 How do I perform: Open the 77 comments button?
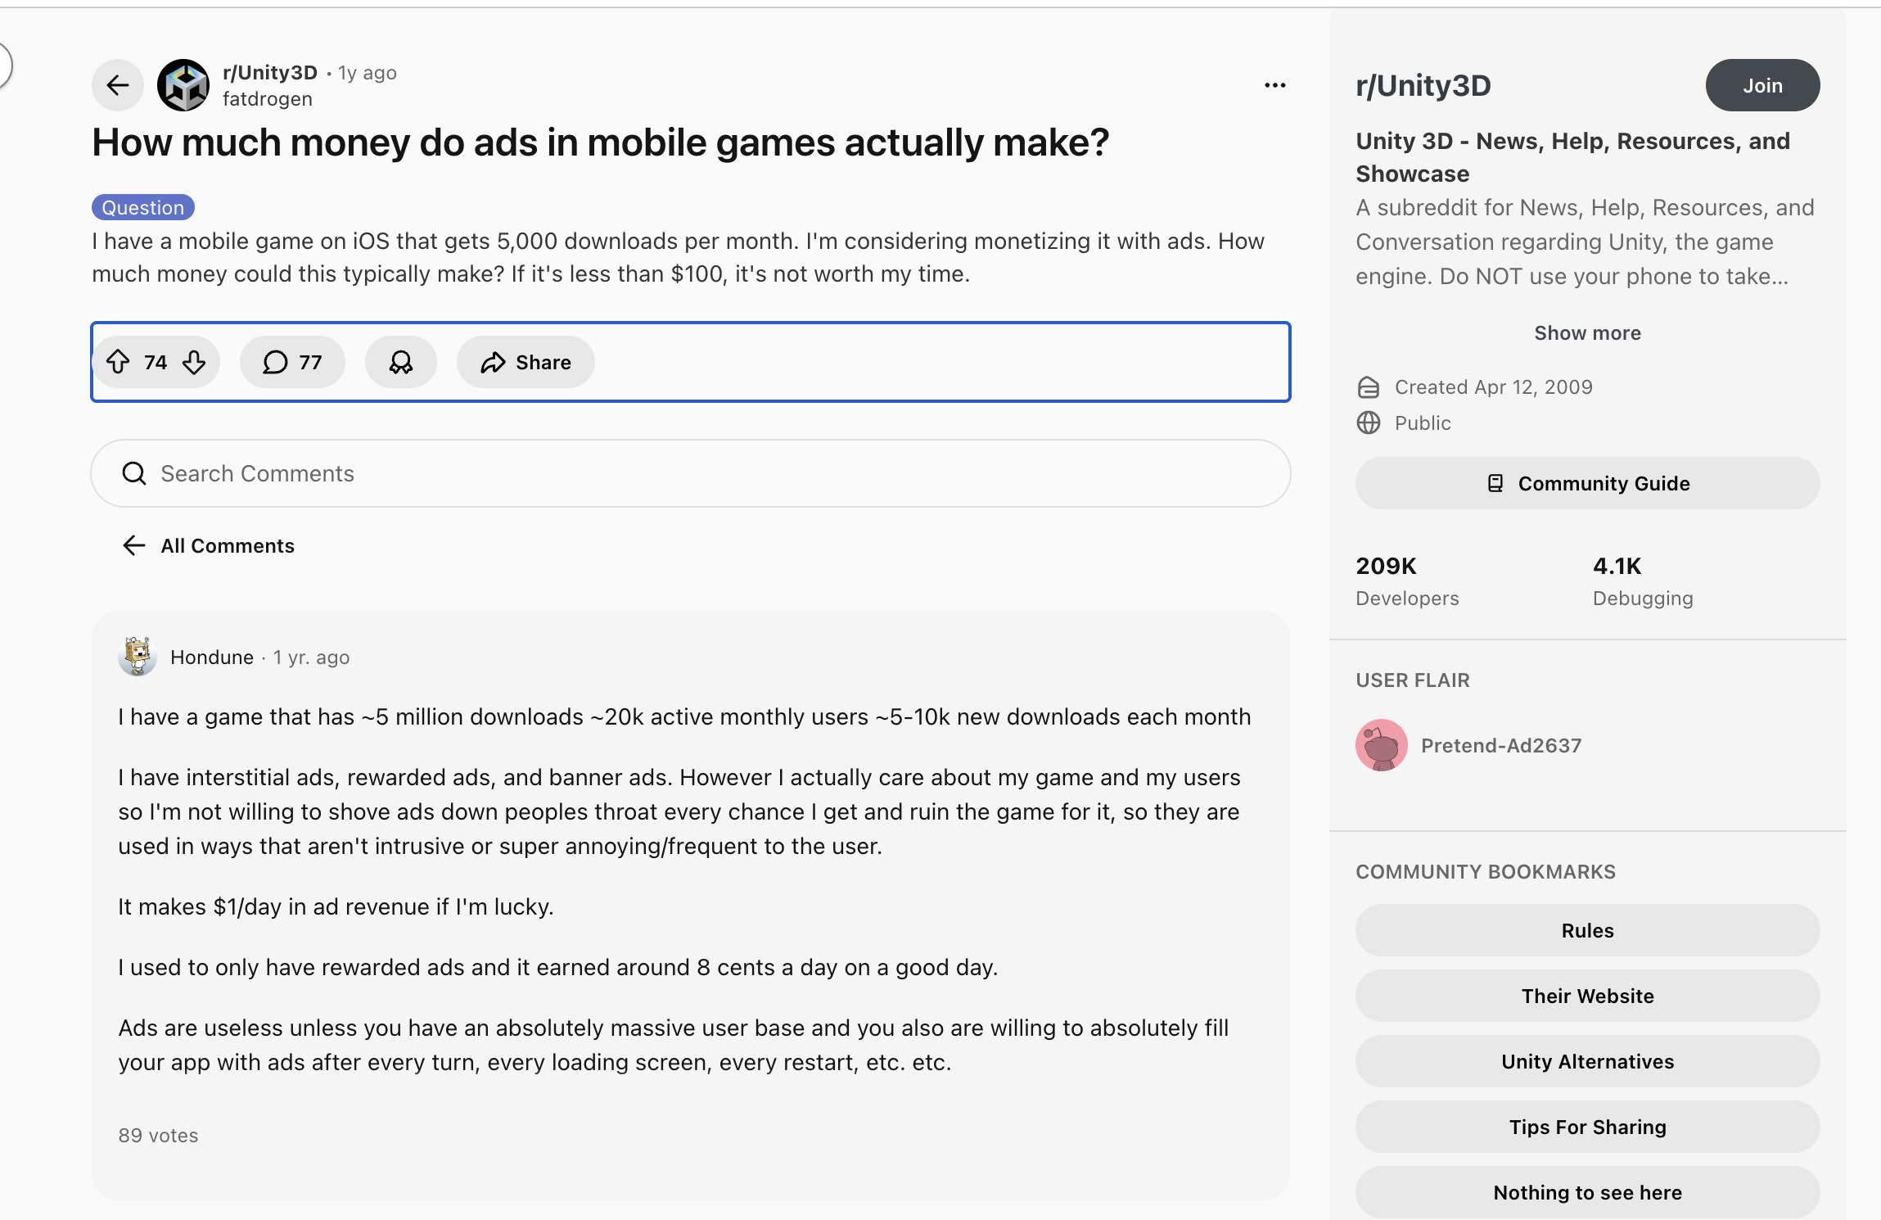pos(292,362)
